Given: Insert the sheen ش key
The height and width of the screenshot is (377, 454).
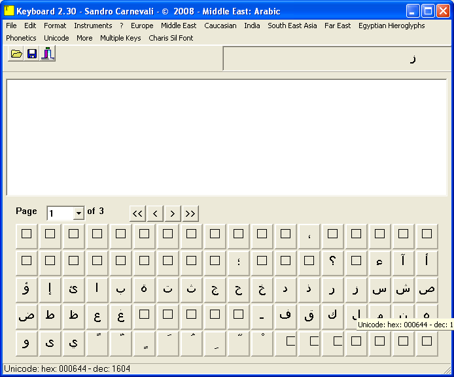Looking at the screenshot, I should [403, 290].
